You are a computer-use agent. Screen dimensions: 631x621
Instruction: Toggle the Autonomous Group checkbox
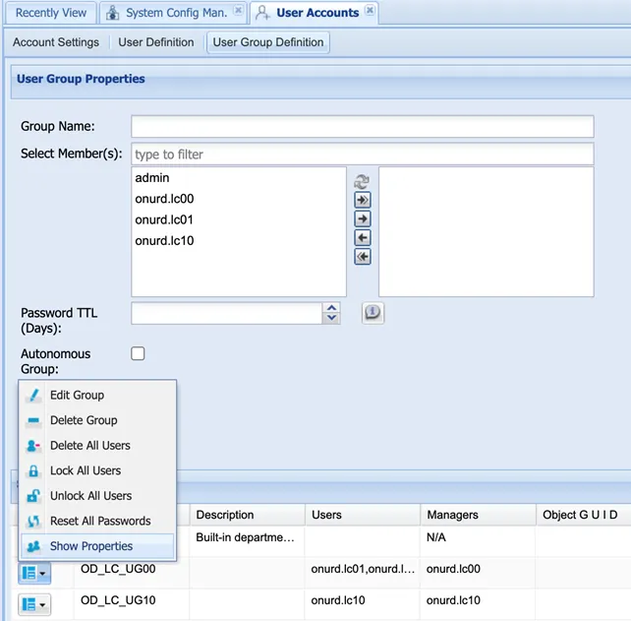pyautogui.click(x=138, y=353)
